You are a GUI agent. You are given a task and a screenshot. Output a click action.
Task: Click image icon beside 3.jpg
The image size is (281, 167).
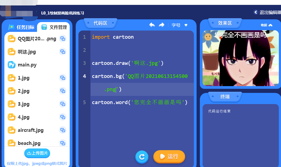click(x=11, y=104)
